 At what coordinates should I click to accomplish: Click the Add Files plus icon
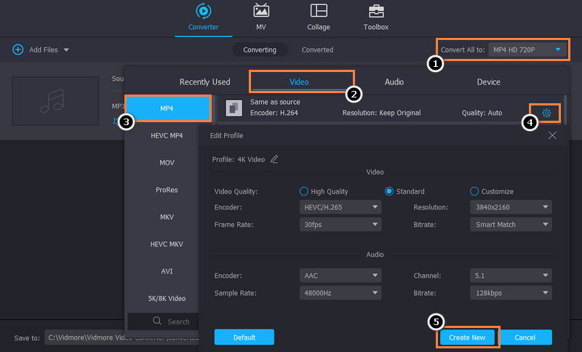[18, 49]
